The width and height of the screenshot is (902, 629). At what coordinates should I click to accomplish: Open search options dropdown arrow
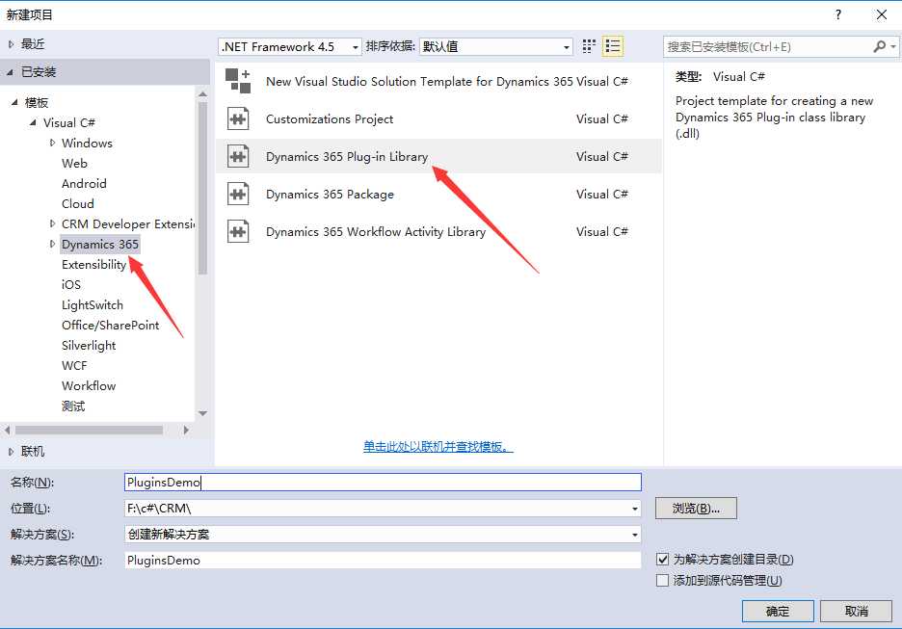coord(892,46)
